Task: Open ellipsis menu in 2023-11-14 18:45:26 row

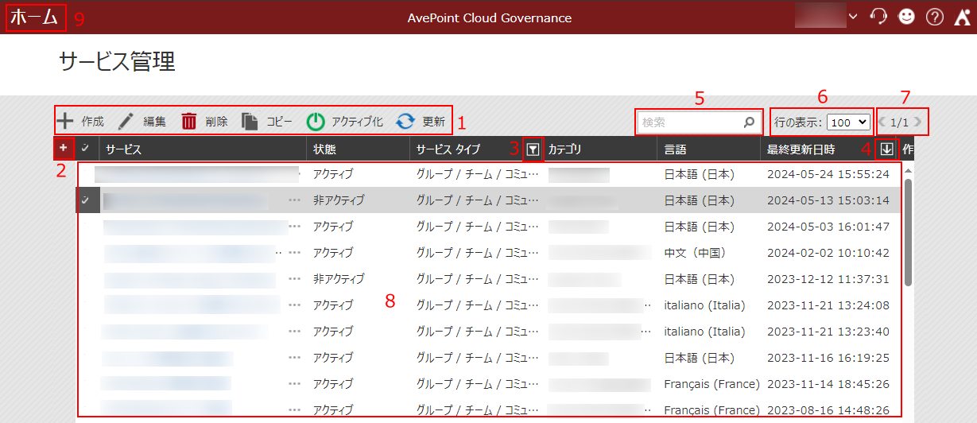Action: pos(295,384)
